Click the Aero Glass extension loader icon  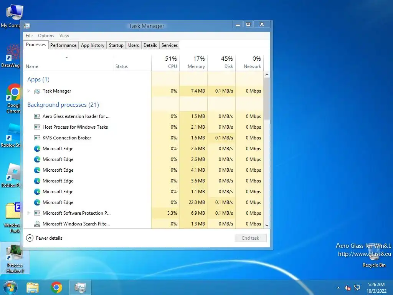pyautogui.click(x=37, y=116)
